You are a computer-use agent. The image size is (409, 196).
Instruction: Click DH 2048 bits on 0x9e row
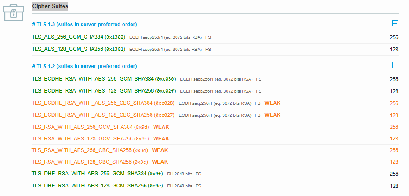[179, 186]
